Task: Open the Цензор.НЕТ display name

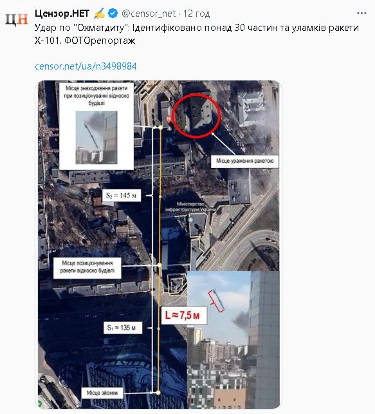Action: [x=62, y=14]
